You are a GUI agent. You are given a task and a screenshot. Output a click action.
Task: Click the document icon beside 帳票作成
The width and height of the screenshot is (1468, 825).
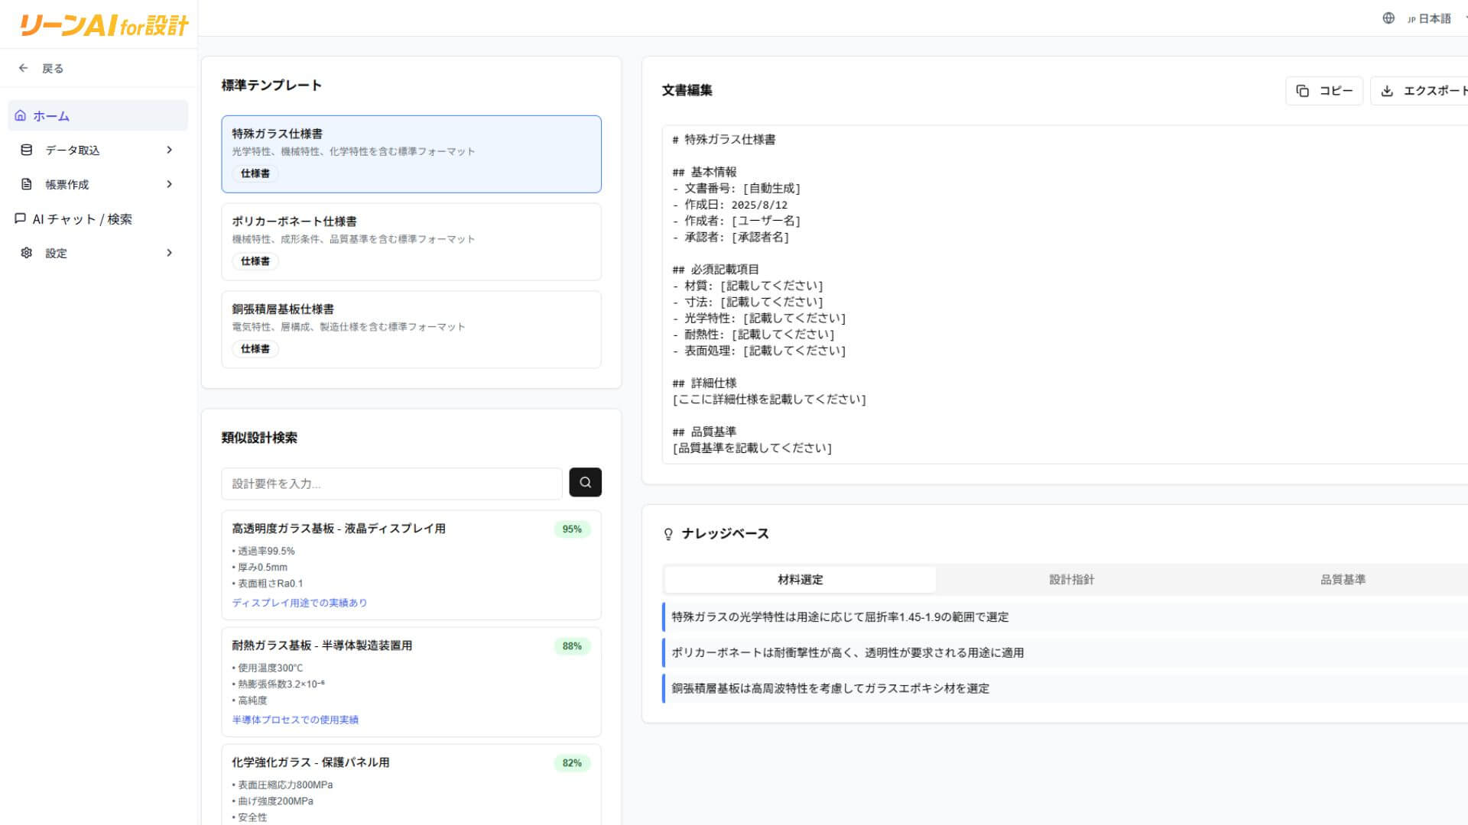click(x=27, y=184)
